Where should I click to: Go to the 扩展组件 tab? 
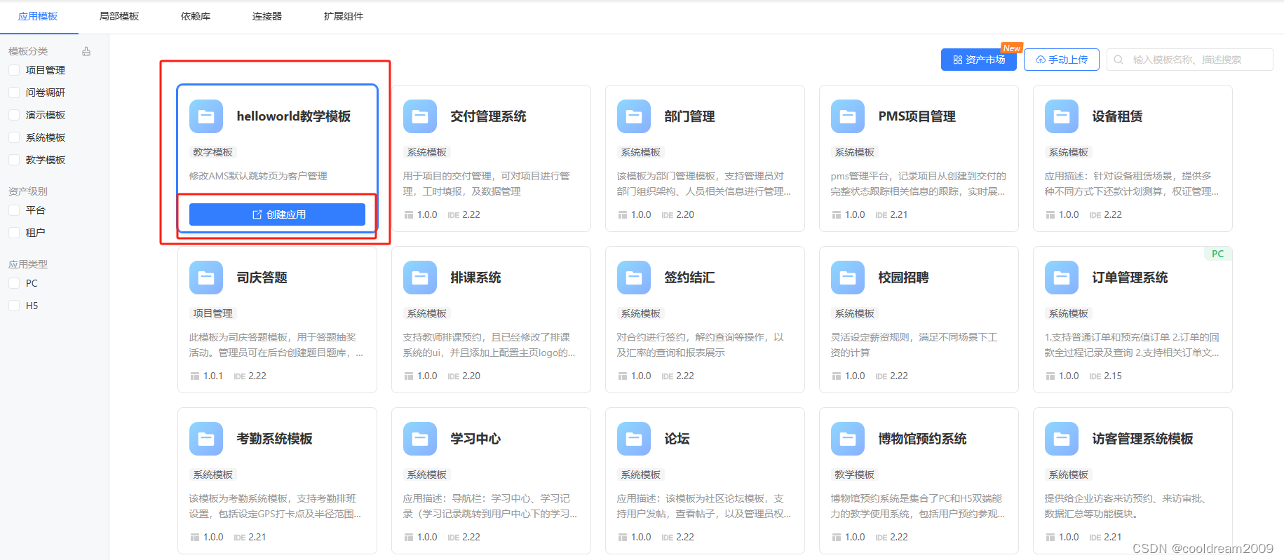pyautogui.click(x=344, y=16)
